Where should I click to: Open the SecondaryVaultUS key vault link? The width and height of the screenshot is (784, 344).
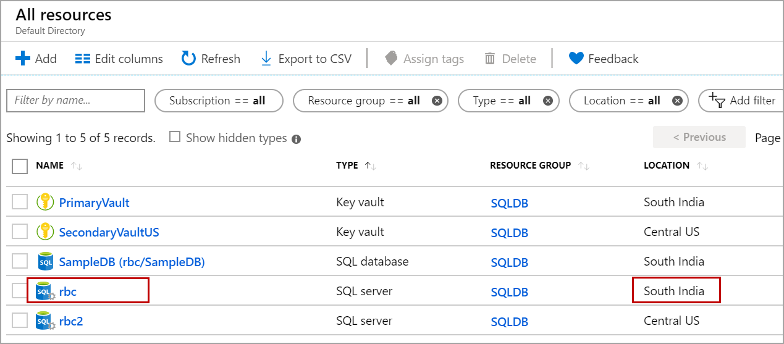tap(109, 232)
